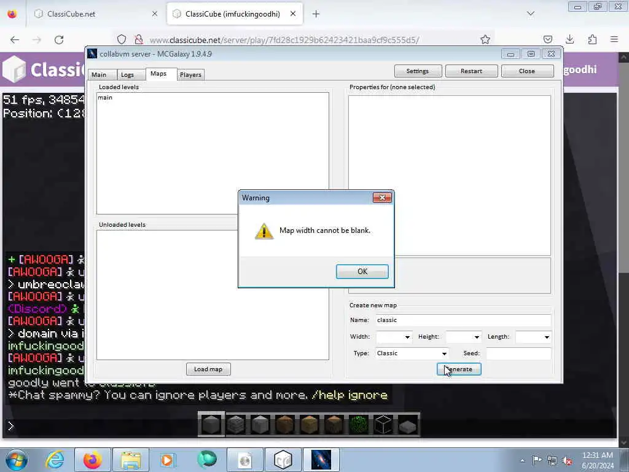Bookmark this page with the star
The height and width of the screenshot is (472, 629).
pyautogui.click(x=485, y=40)
